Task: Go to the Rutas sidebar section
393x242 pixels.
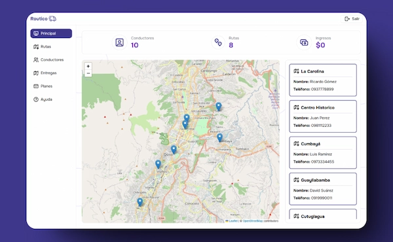Action: (x=51, y=47)
